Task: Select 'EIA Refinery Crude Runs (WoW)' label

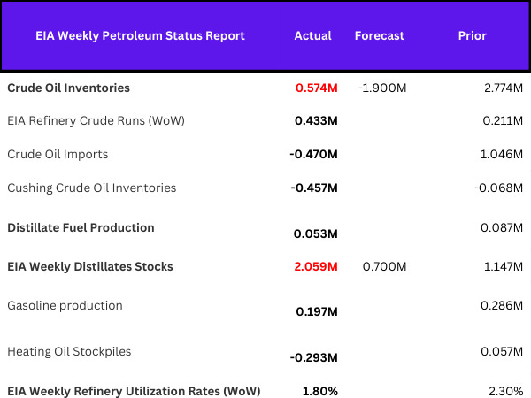Action: pyautogui.click(x=96, y=121)
